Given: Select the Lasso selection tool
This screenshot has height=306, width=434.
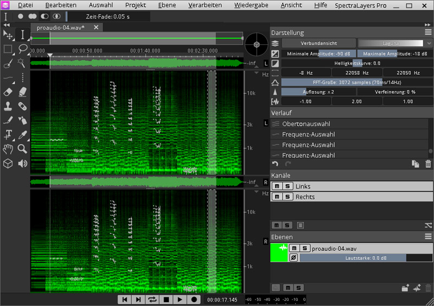Looking at the screenshot, I should pos(22,49).
